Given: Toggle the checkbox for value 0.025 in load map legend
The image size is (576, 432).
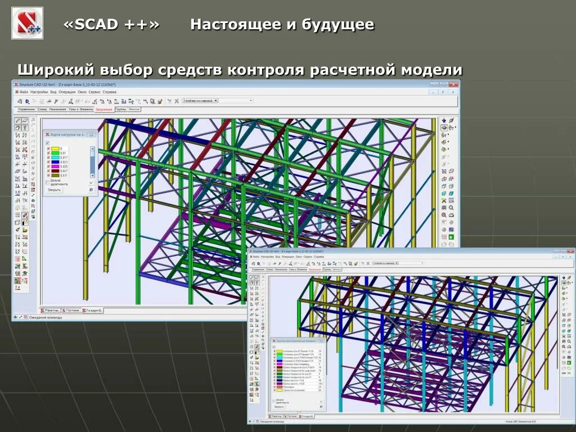Looking at the screenshot, I should pyautogui.click(x=48, y=166).
